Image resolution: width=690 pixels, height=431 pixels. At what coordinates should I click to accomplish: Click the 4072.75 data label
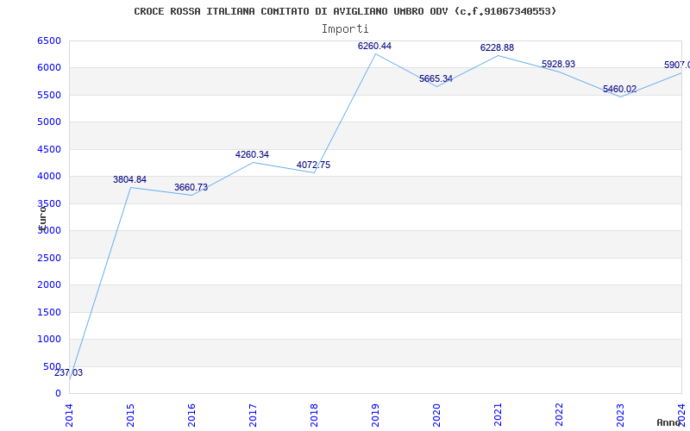(x=313, y=166)
